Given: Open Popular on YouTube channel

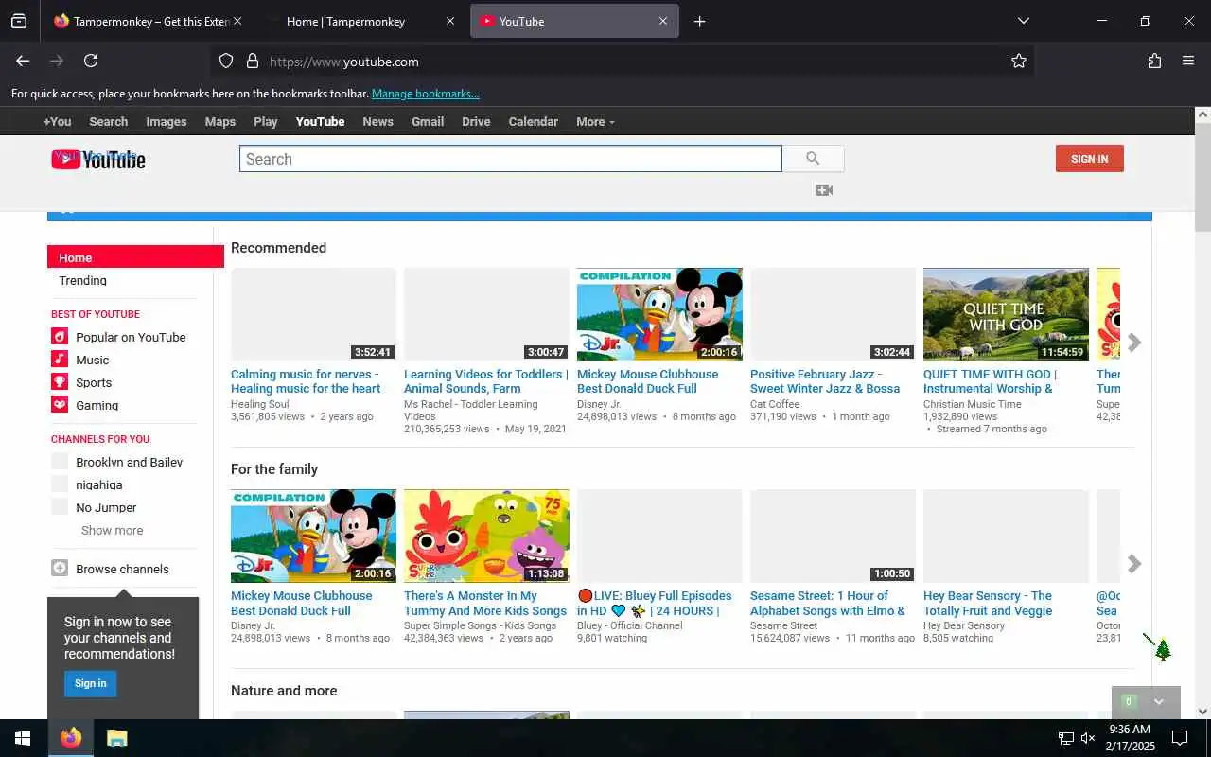Looking at the screenshot, I should click(x=131, y=337).
